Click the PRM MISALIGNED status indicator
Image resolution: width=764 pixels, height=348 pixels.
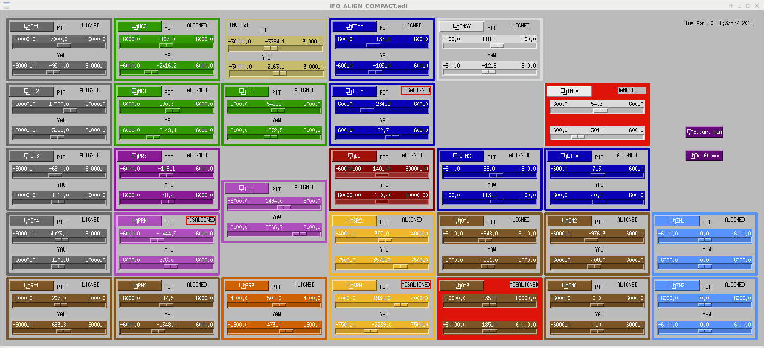pos(200,220)
